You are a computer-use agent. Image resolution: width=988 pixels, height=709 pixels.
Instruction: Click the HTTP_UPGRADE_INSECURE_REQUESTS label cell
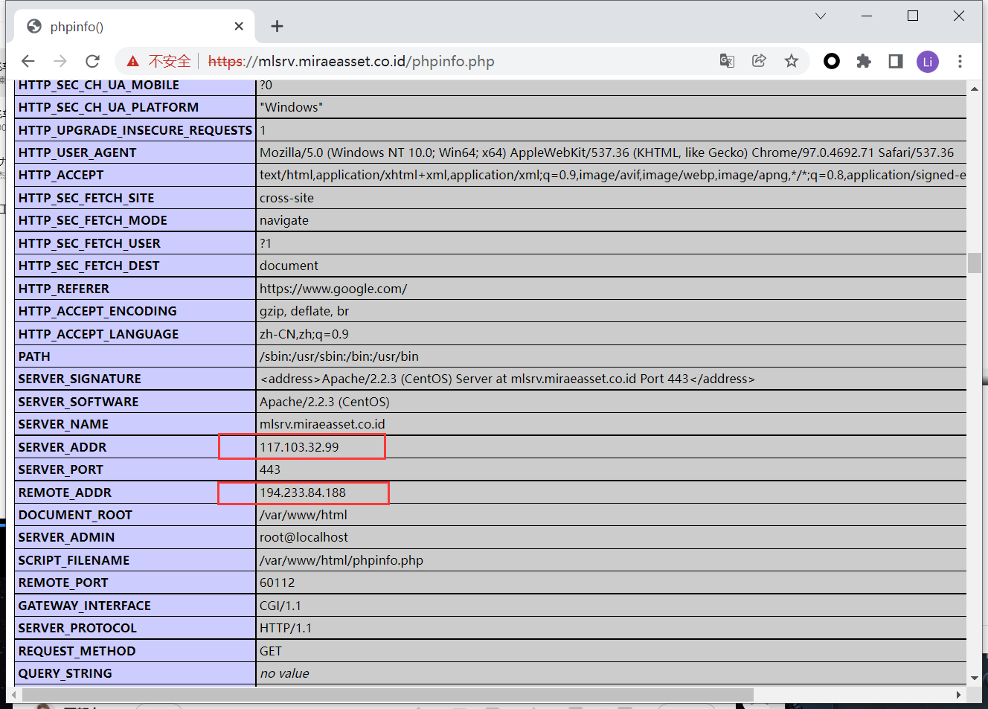pos(135,130)
